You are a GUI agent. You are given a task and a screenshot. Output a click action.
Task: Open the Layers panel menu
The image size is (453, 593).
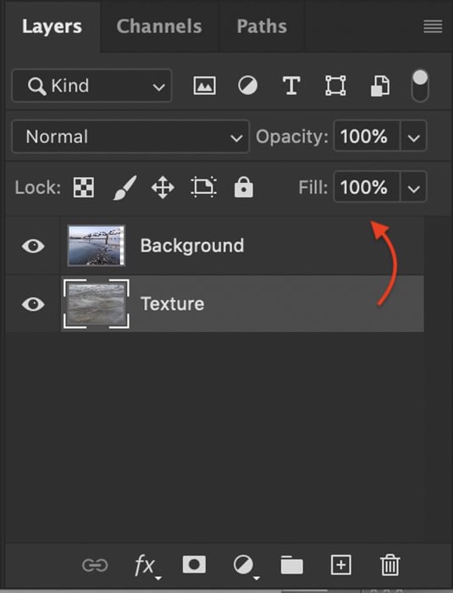click(x=433, y=27)
